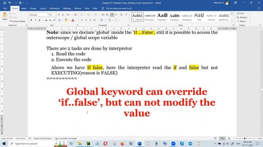Screen dimensions: 263x147
Task: Apply the Heading 2 style
Action: click(174, 17)
